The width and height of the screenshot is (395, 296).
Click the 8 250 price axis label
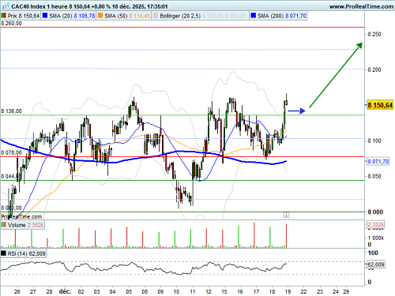[x=374, y=34]
